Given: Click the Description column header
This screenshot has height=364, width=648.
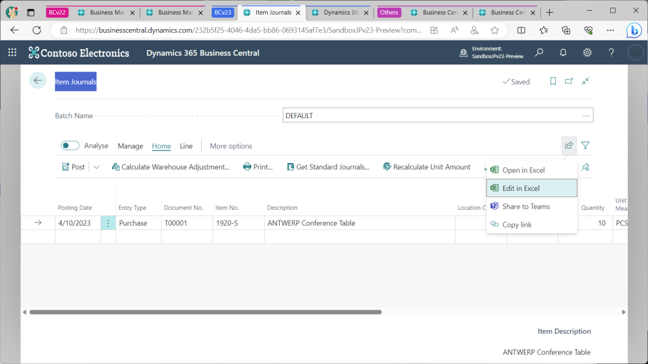Looking at the screenshot, I should click(282, 207).
